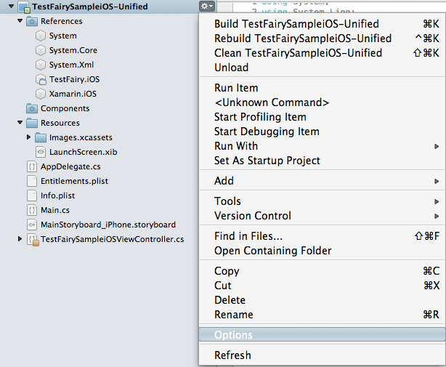The image size is (446, 367).
Task: Collapse the References folder
Action: pyautogui.click(x=20, y=21)
